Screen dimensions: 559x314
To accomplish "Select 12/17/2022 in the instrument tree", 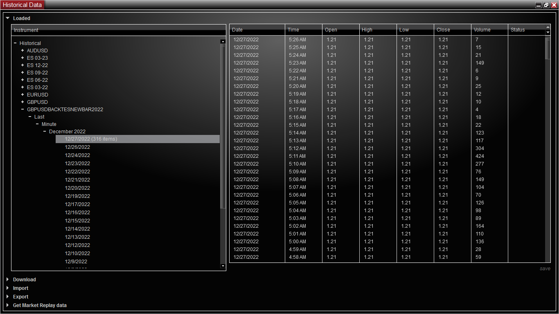I will tap(77, 204).
